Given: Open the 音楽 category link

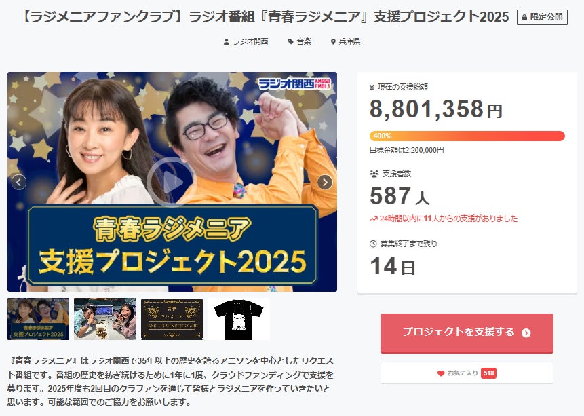Looking at the screenshot, I should [x=304, y=42].
